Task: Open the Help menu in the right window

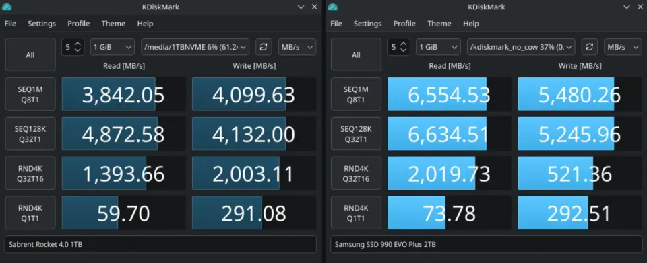Action: point(471,24)
